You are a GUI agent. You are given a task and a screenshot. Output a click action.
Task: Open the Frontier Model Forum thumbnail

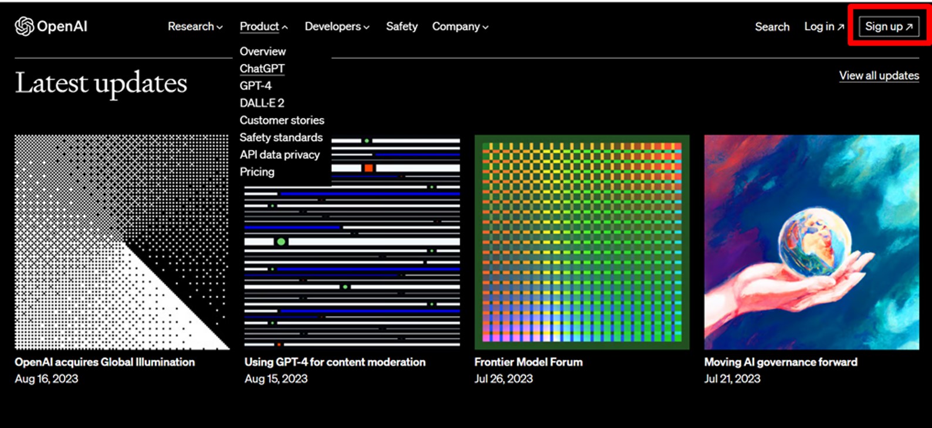pos(581,242)
